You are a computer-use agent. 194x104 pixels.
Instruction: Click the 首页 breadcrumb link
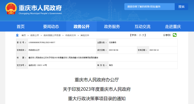(24, 35)
